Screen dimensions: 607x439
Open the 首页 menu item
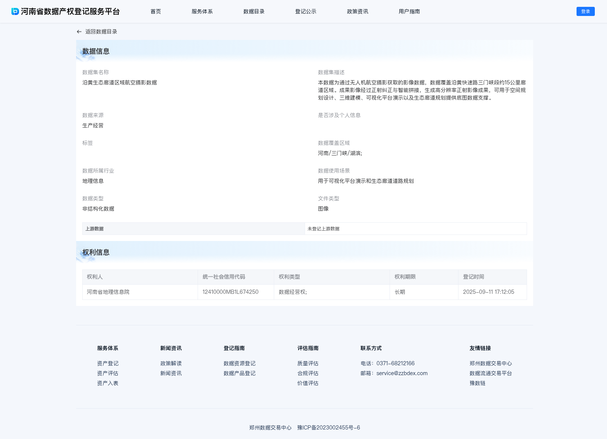(156, 11)
